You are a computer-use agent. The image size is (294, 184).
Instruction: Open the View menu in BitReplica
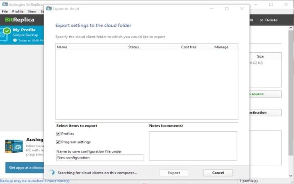(32, 11)
